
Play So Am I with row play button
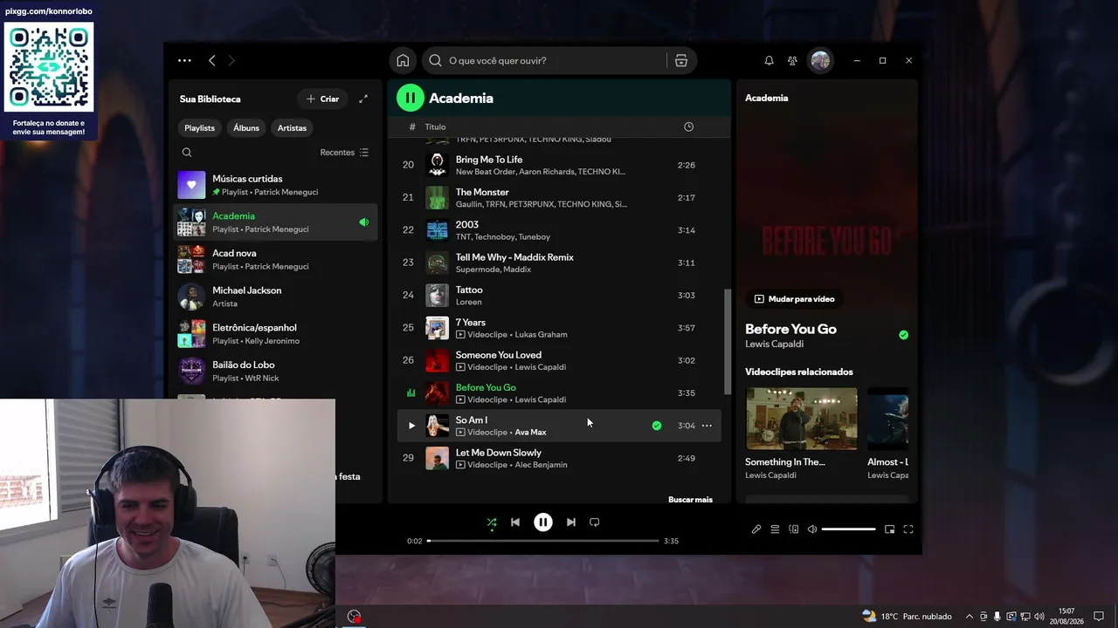[411, 426]
